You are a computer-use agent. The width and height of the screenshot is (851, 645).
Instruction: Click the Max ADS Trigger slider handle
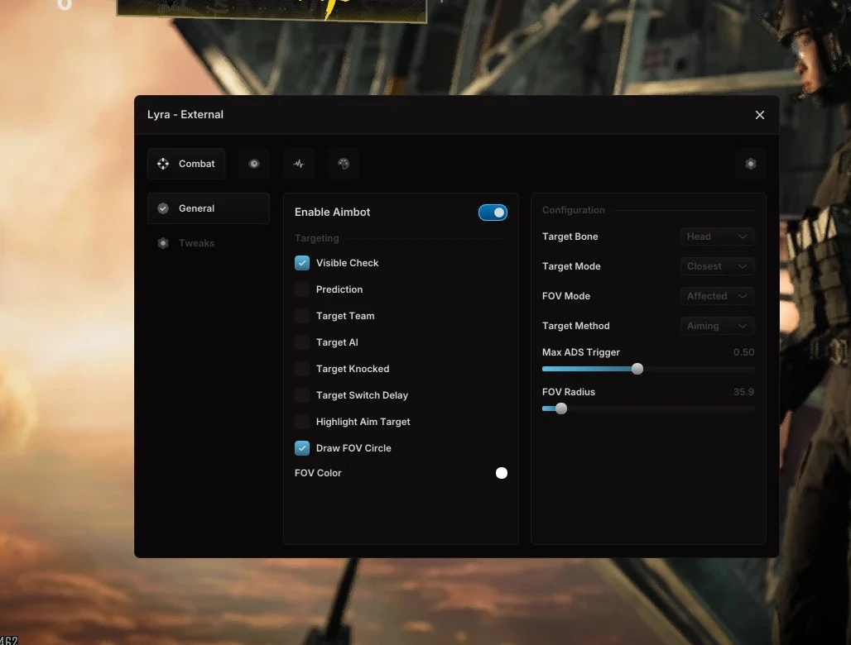637,369
